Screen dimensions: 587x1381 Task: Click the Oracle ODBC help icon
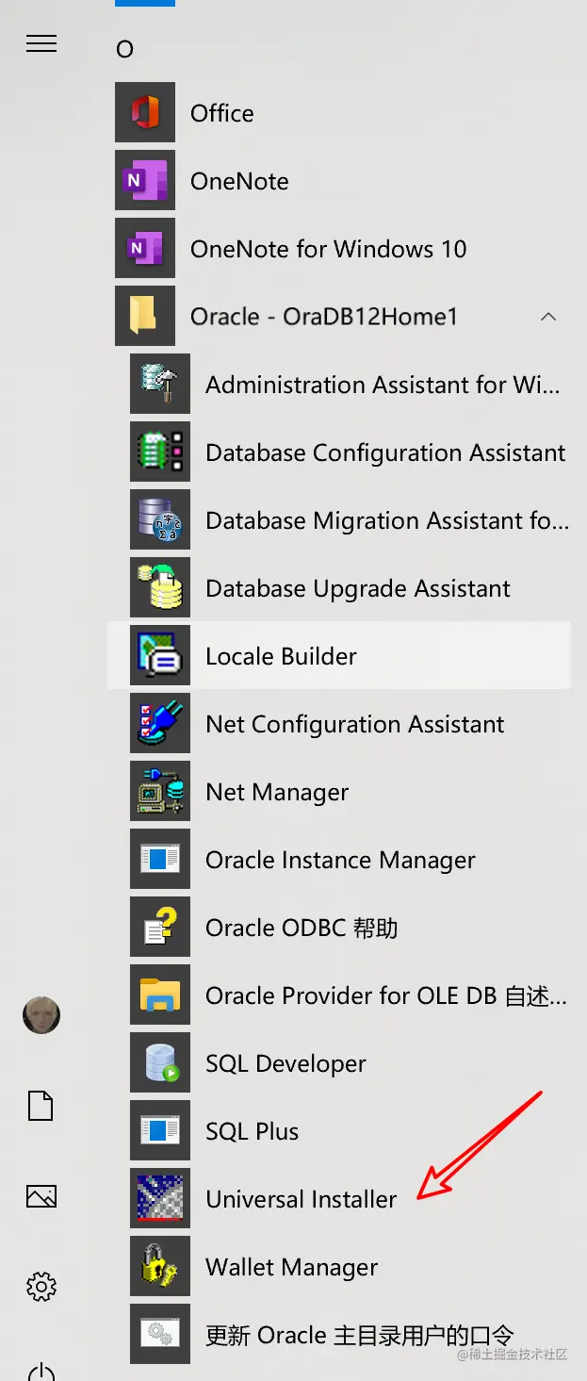point(160,928)
